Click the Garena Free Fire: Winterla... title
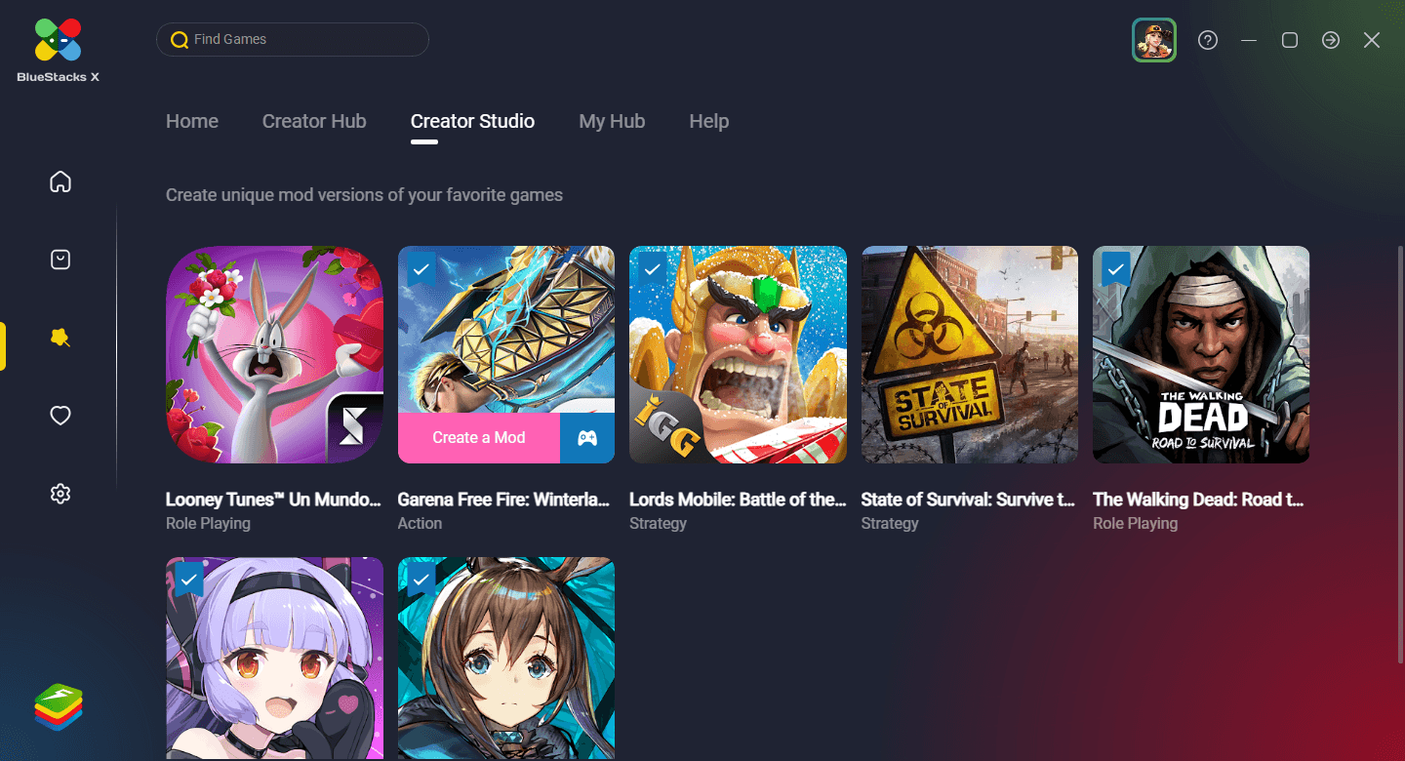 [x=503, y=500]
